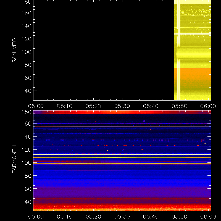This screenshot has height=221, width=221.
Task: Select the 100 tick label on SAN VITO axis
Action: 26,52
